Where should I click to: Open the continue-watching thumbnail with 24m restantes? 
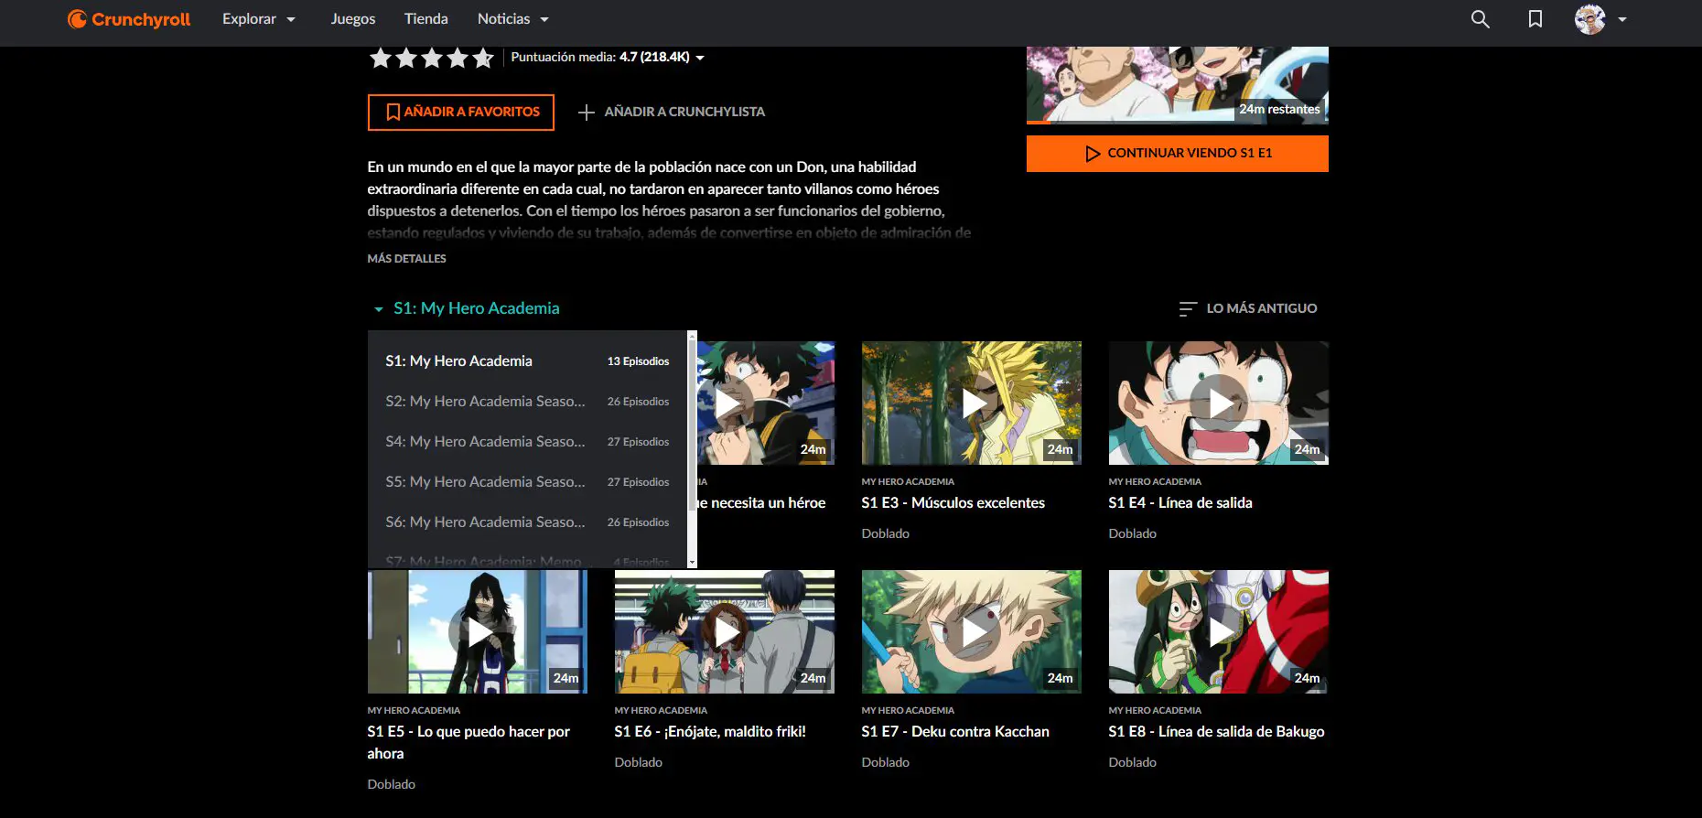(x=1178, y=85)
